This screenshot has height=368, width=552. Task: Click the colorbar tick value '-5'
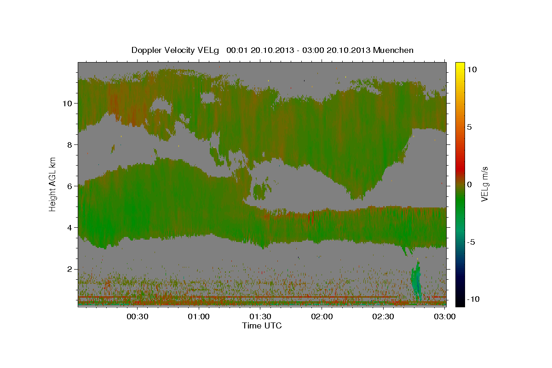(x=471, y=242)
